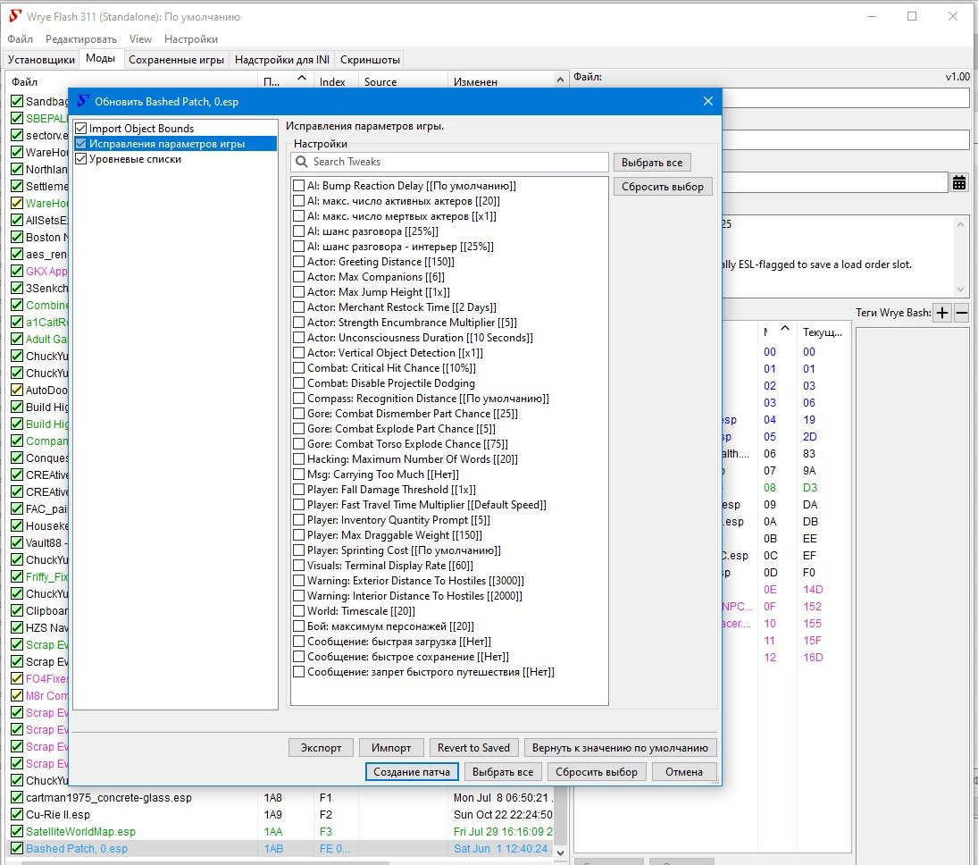Viewport: 978px width, 865px height.
Task: Click the sort arrow in masters column header
Action: tap(783, 328)
